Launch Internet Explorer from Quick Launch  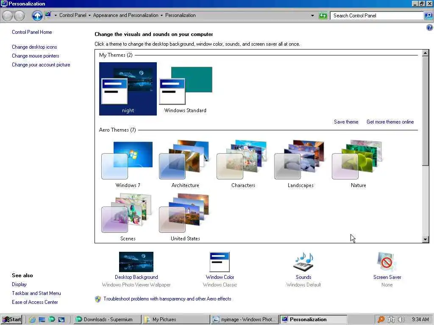click(32, 319)
